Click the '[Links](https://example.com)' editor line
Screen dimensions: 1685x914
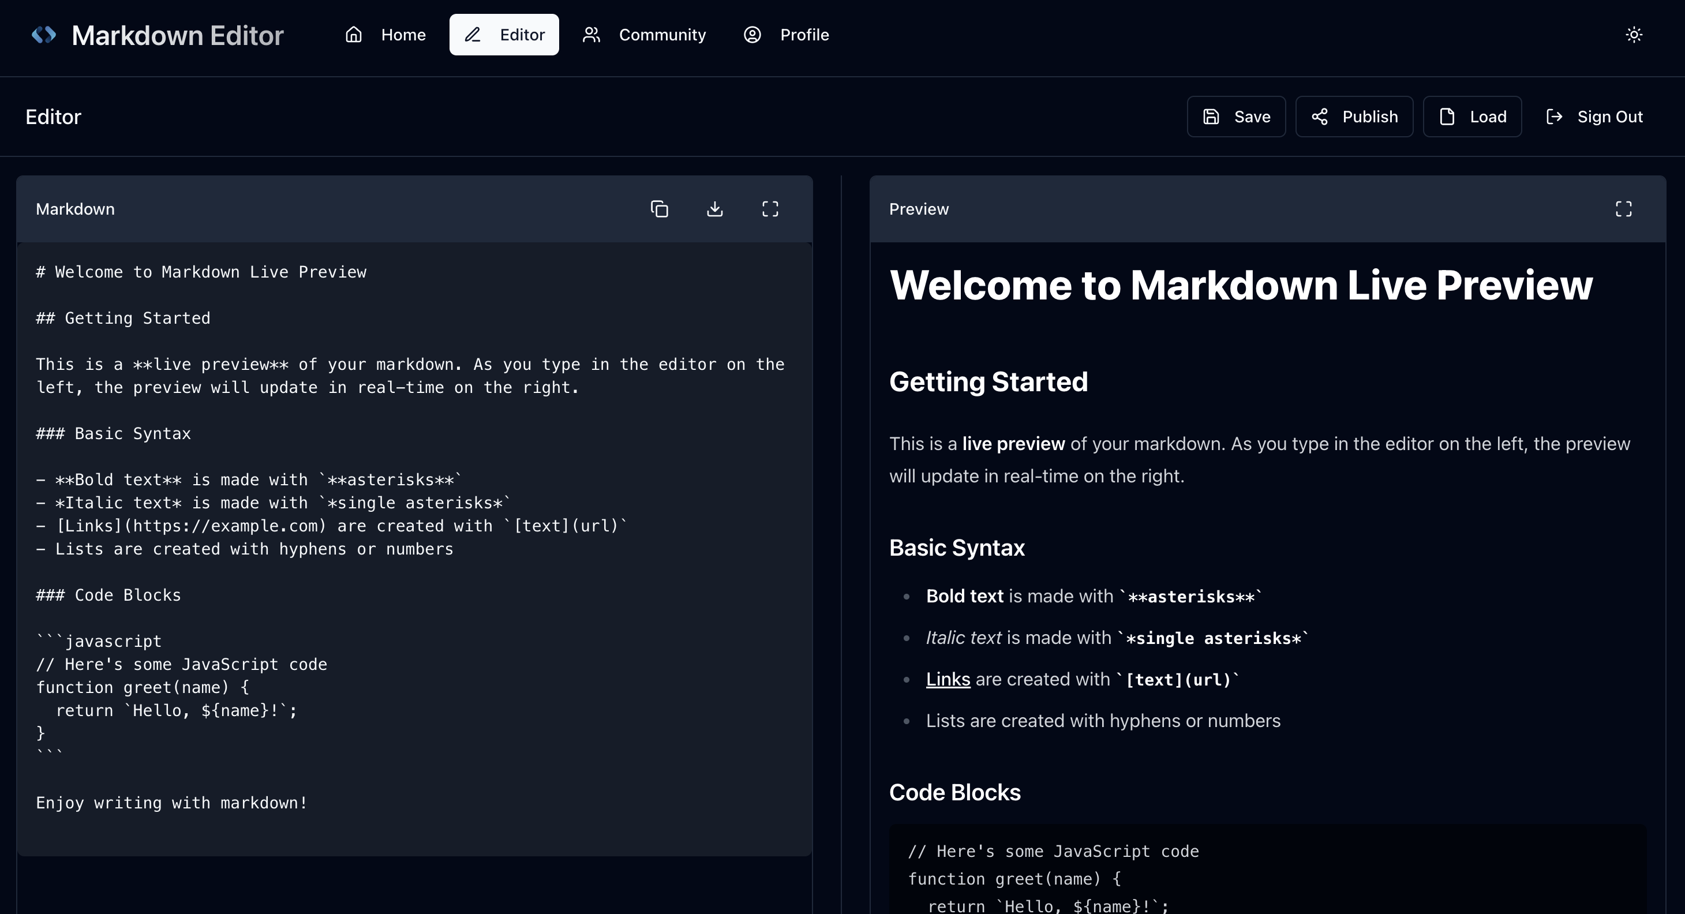point(332,525)
